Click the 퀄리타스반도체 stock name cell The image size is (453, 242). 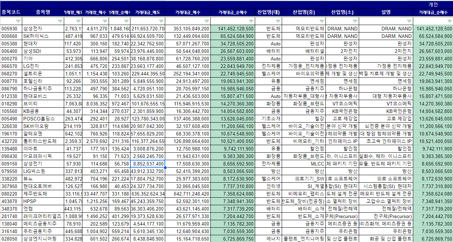tap(43, 141)
